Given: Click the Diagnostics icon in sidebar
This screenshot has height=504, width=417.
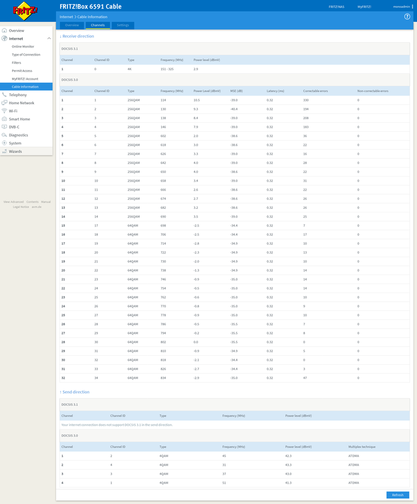Looking at the screenshot, I should 5,135.
